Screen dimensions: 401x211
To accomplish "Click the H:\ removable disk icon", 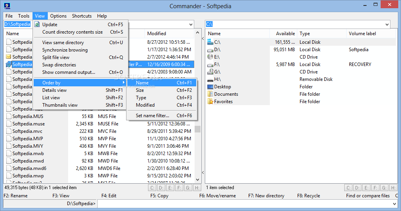I will pyautogui.click(x=210, y=80).
